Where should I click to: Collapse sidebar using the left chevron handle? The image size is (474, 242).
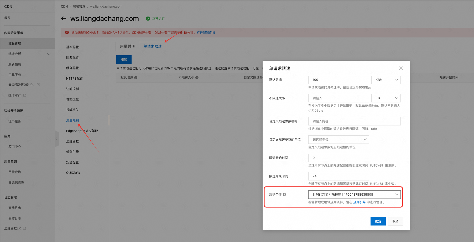pos(56,139)
